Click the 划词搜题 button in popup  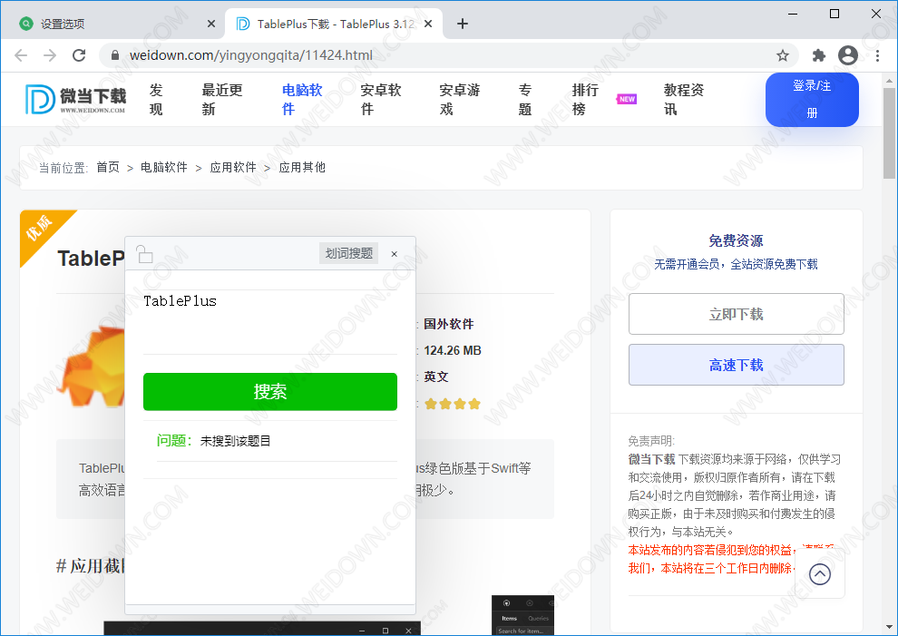coord(349,253)
